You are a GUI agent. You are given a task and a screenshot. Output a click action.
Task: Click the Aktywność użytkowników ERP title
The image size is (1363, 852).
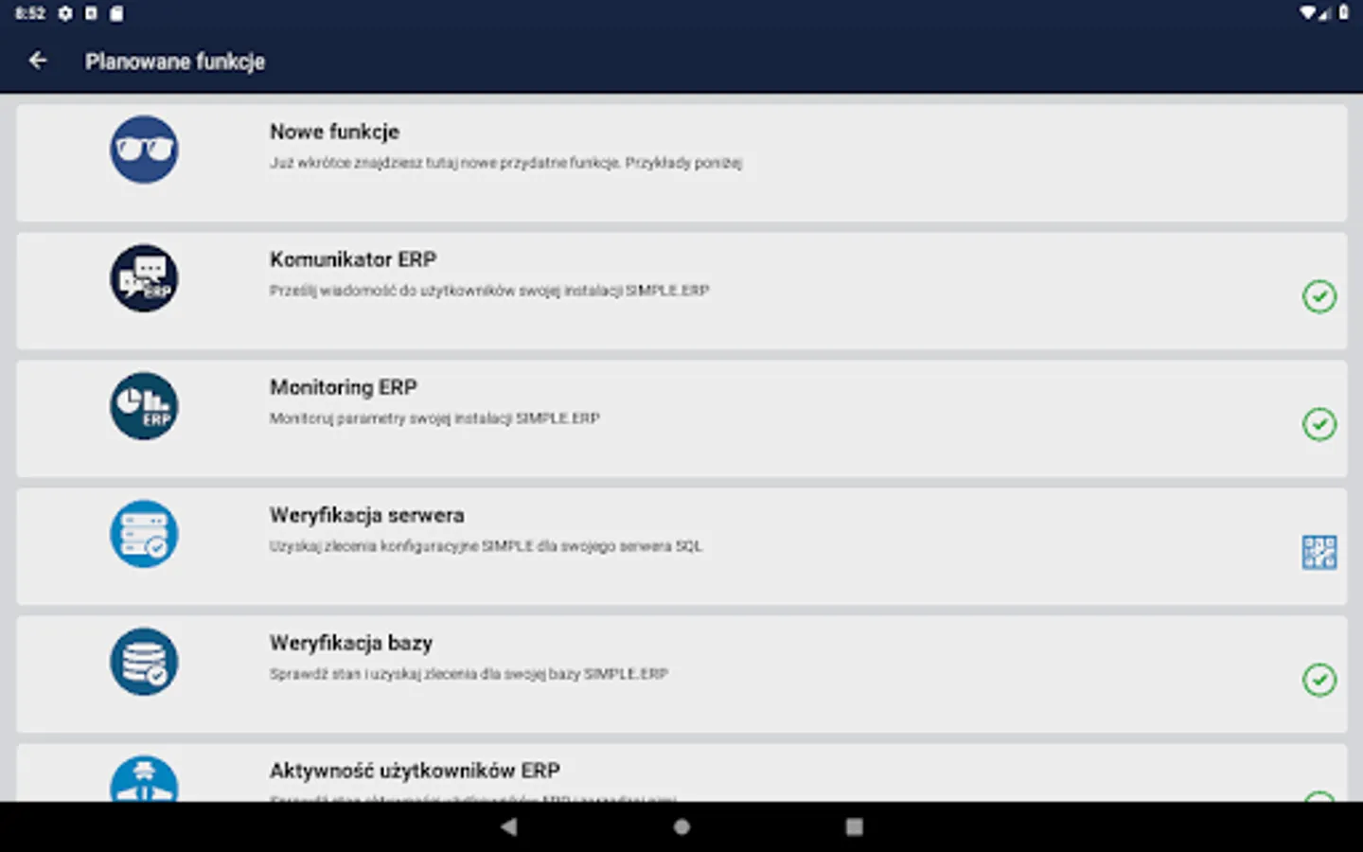coord(416,771)
